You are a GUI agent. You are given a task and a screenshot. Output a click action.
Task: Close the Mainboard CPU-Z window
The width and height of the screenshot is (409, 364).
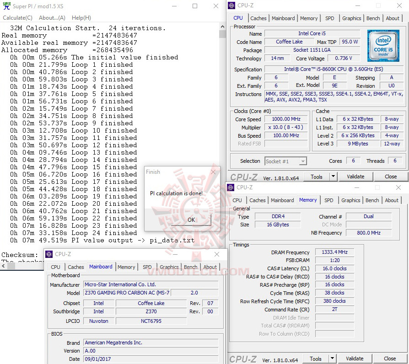tap(217, 254)
